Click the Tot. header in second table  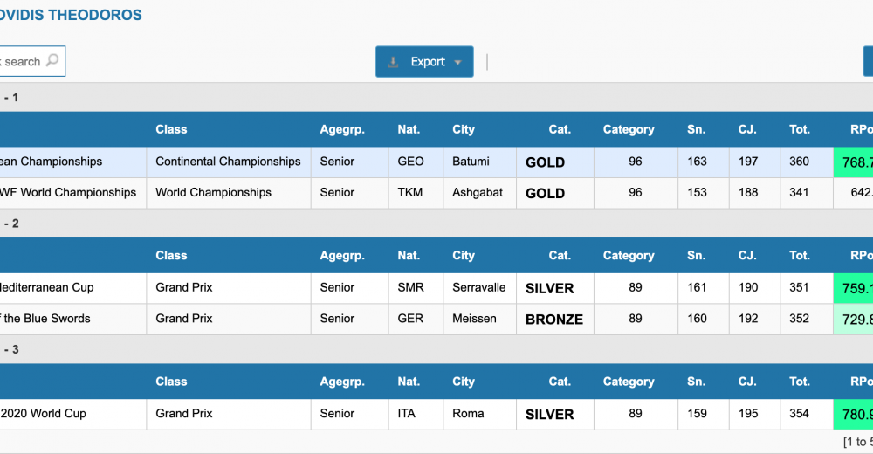pos(800,256)
